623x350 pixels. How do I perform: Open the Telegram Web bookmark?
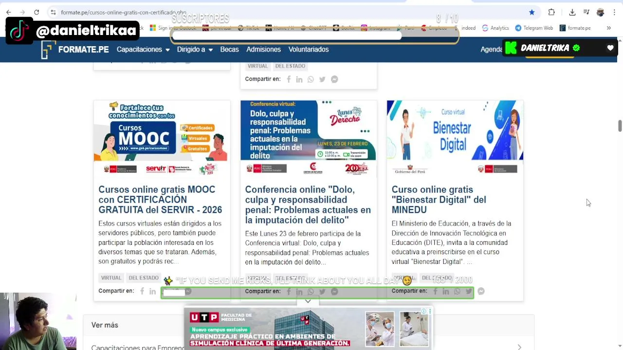(534, 28)
